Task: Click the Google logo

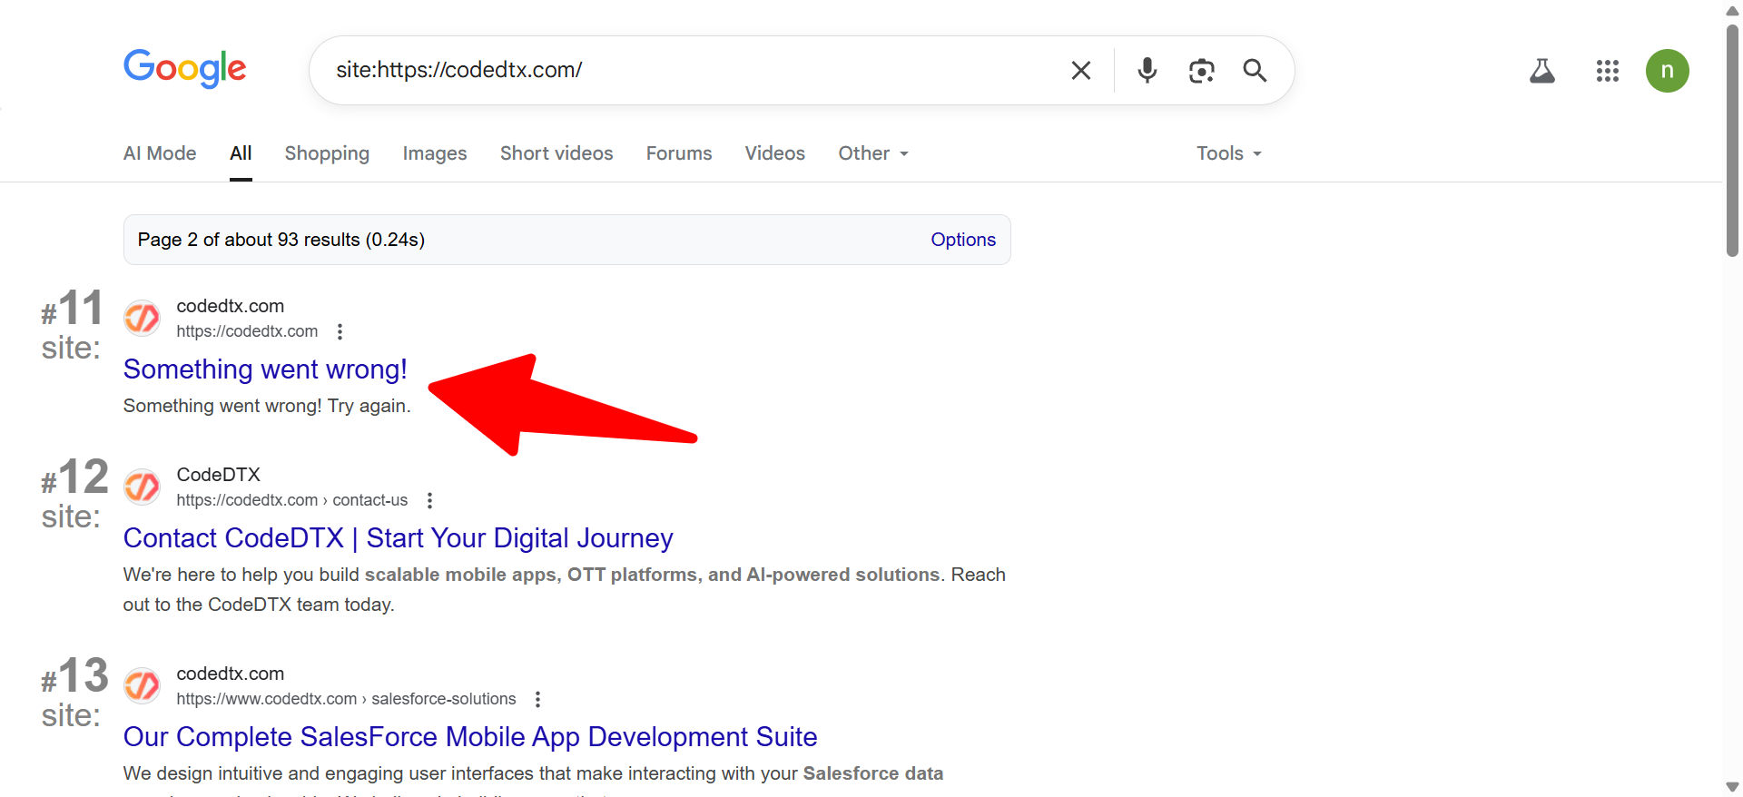Action: (184, 69)
